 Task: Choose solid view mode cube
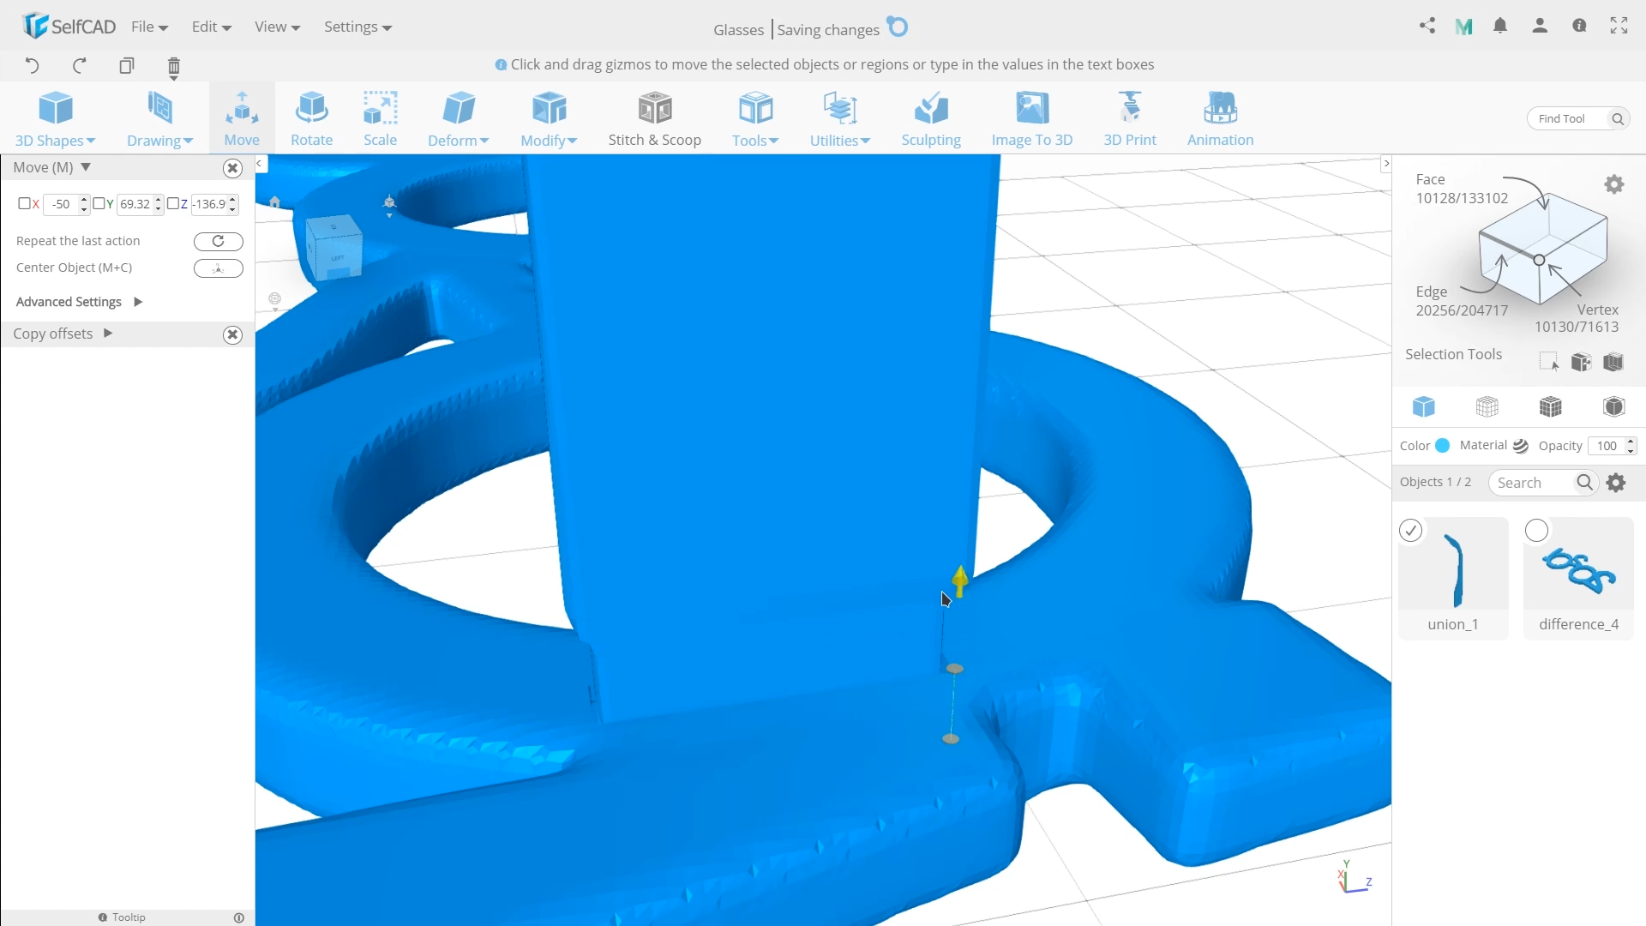click(1424, 406)
